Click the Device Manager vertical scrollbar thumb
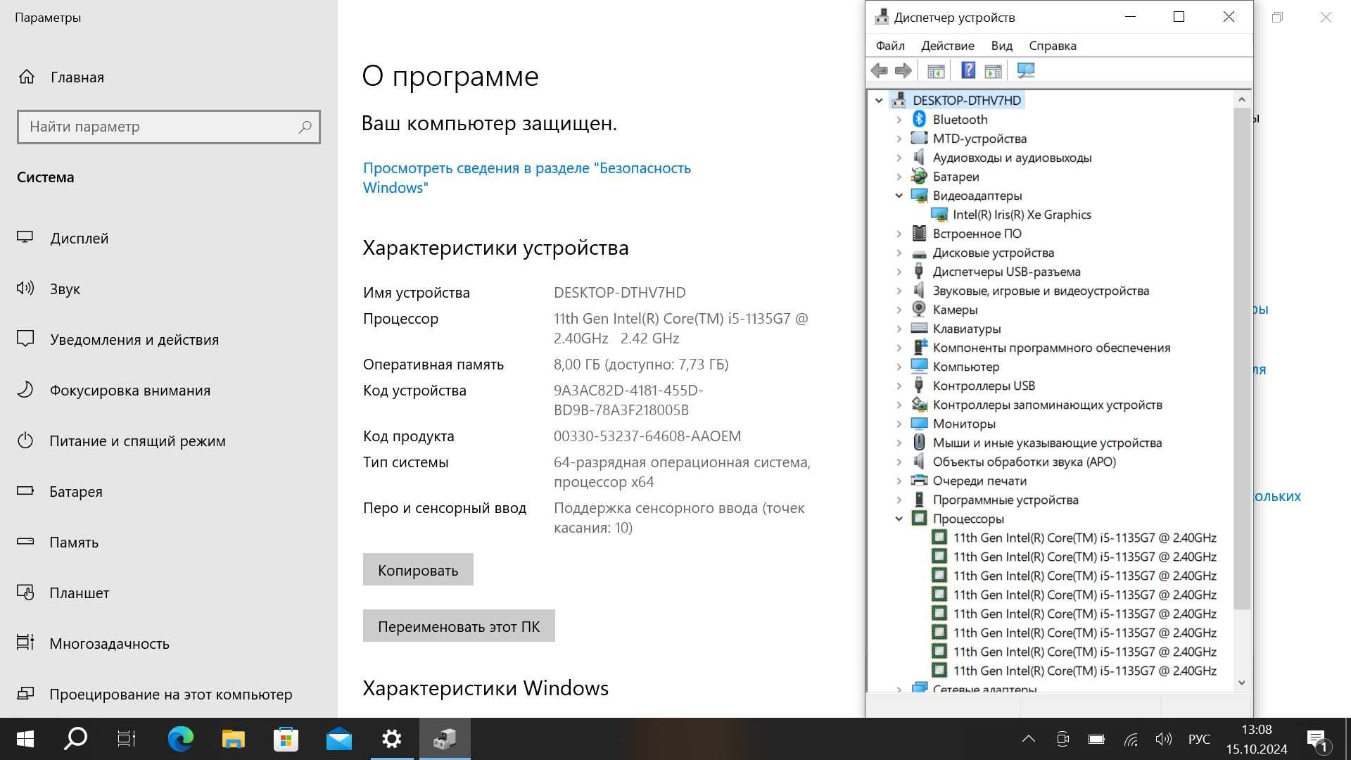This screenshot has width=1351, height=760. click(1242, 359)
